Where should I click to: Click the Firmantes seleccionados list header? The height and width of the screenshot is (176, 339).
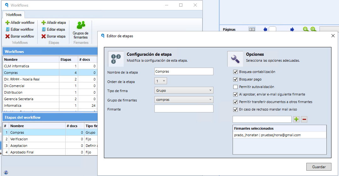tap(279, 128)
